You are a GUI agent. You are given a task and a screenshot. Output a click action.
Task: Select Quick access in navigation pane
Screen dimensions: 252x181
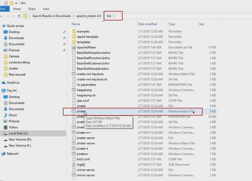[15, 26]
